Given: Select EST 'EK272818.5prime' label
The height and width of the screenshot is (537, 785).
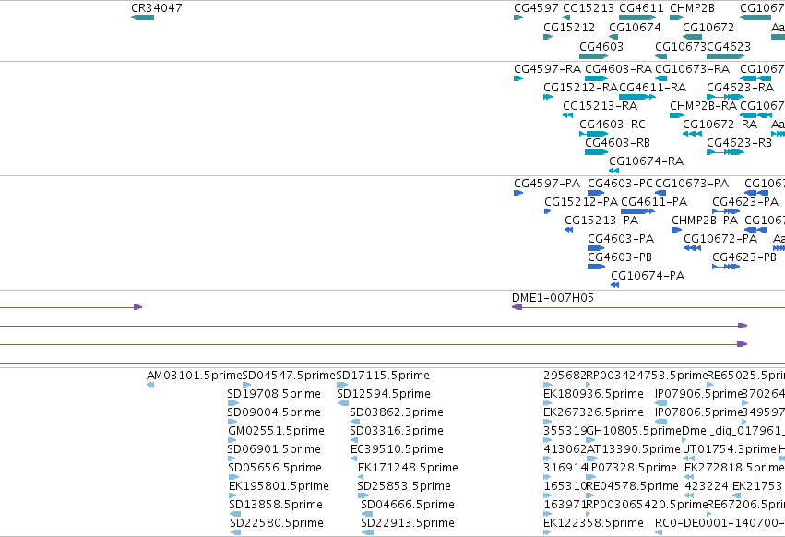Looking at the screenshot, I should tap(734, 468).
